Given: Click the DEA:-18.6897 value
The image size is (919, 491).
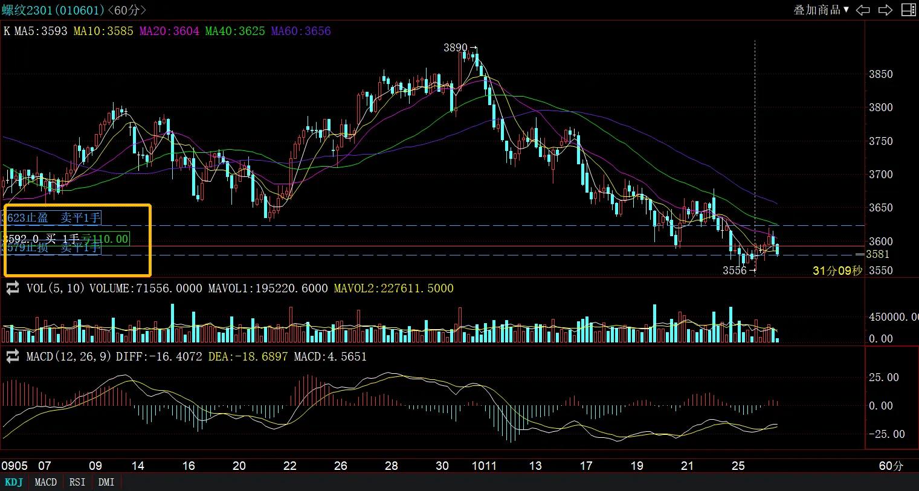Looking at the screenshot, I should click(248, 357).
